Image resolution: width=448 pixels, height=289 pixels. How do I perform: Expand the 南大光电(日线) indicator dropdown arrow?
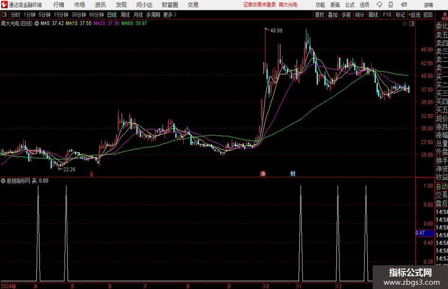[x=37, y=23]
